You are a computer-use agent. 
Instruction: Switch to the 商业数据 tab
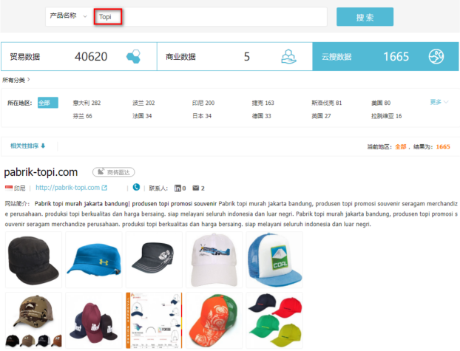pyautogui.click(x=222, y=57)
